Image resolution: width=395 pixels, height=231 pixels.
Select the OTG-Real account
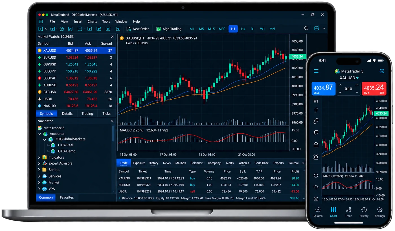(x=65, y=145)
